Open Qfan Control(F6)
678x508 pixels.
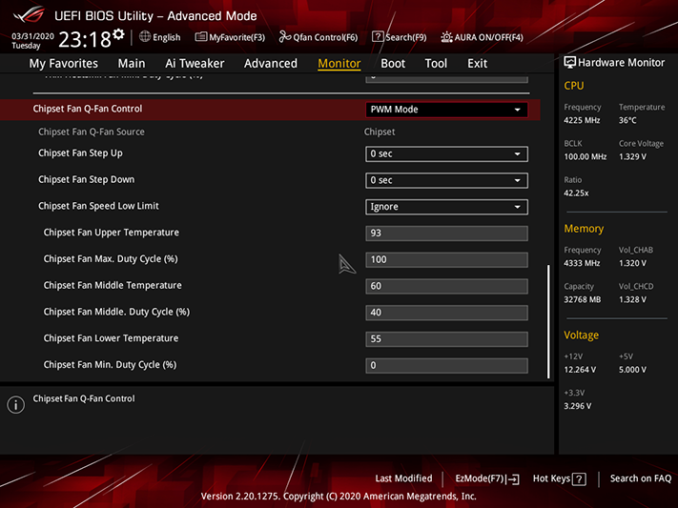pos(318,37)
